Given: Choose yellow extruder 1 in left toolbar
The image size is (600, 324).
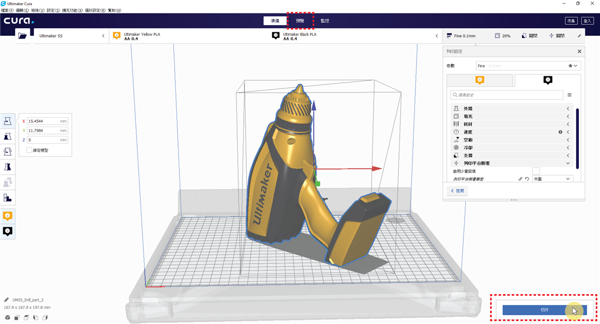Looking at the screenshot, I should (x=8, y=216).
